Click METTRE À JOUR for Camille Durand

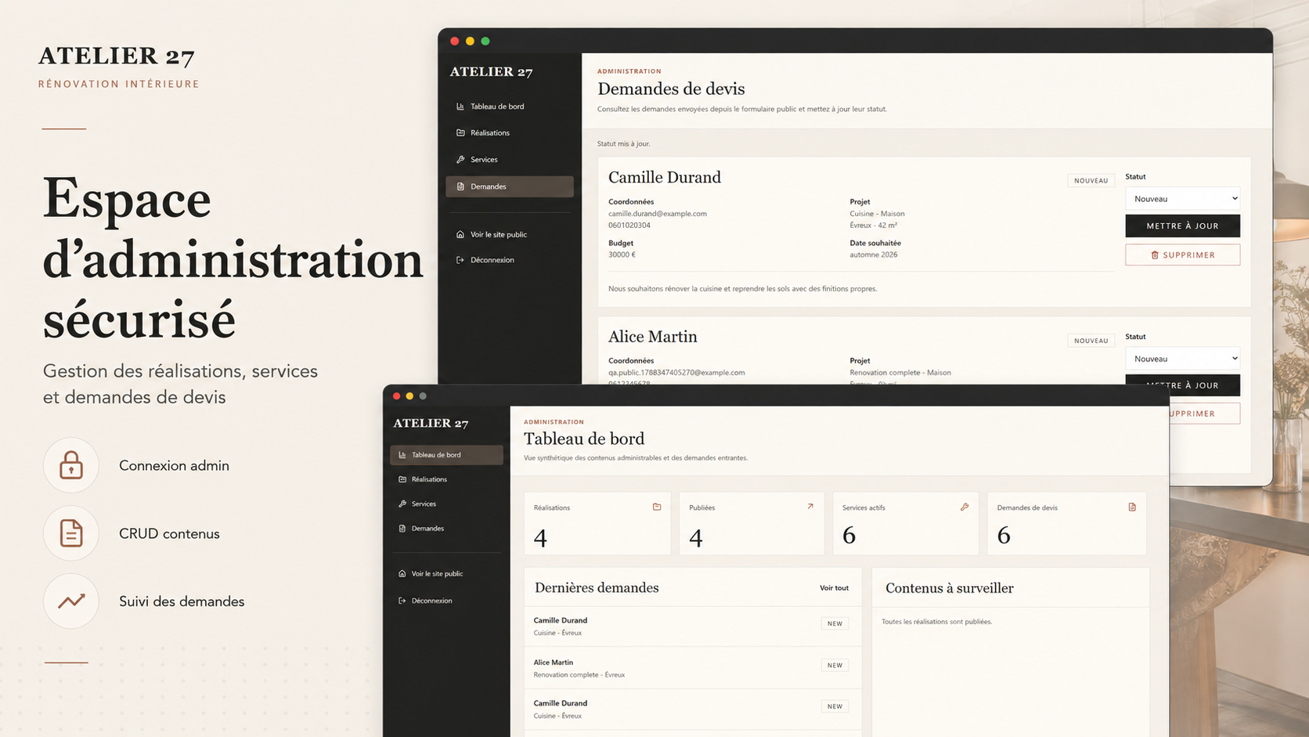tap(1182, 226)
